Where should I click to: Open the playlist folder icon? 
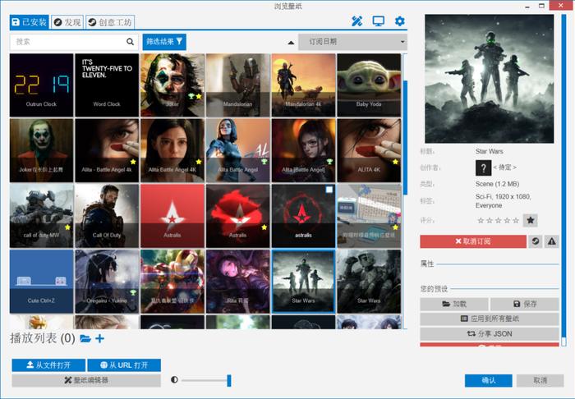(x=85, y=338)
